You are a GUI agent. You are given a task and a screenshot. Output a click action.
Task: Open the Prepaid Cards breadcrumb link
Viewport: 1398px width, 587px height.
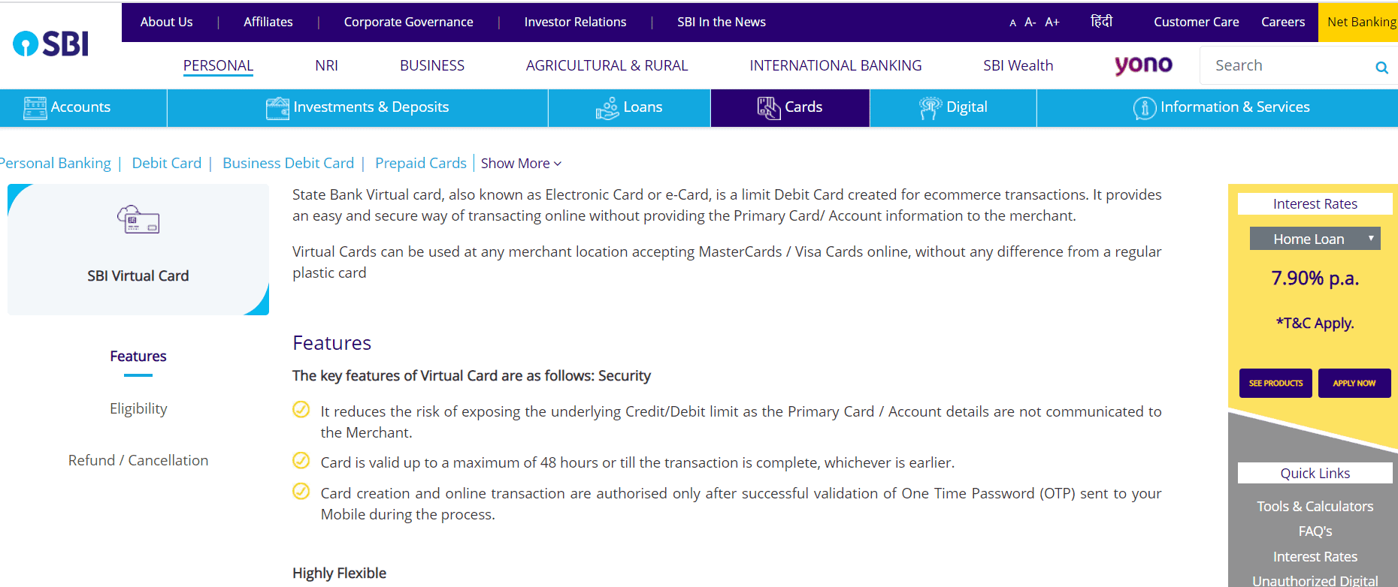coord(420,163)
